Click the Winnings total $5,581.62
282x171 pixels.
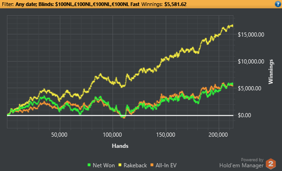pyautogui.click(x=175, y=4)
